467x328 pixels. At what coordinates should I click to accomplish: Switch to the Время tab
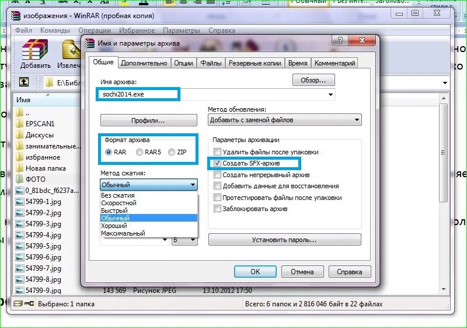[x=298, y=63]
